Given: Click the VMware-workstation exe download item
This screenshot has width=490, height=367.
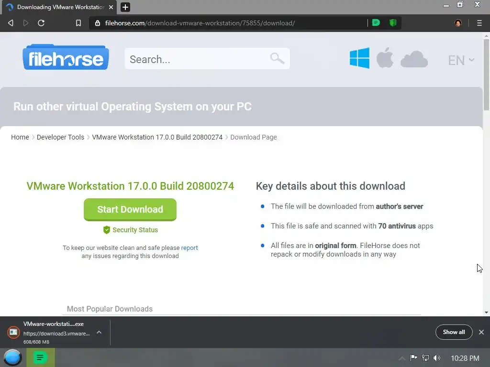Looking at the screenshot, I should [56, 333].
